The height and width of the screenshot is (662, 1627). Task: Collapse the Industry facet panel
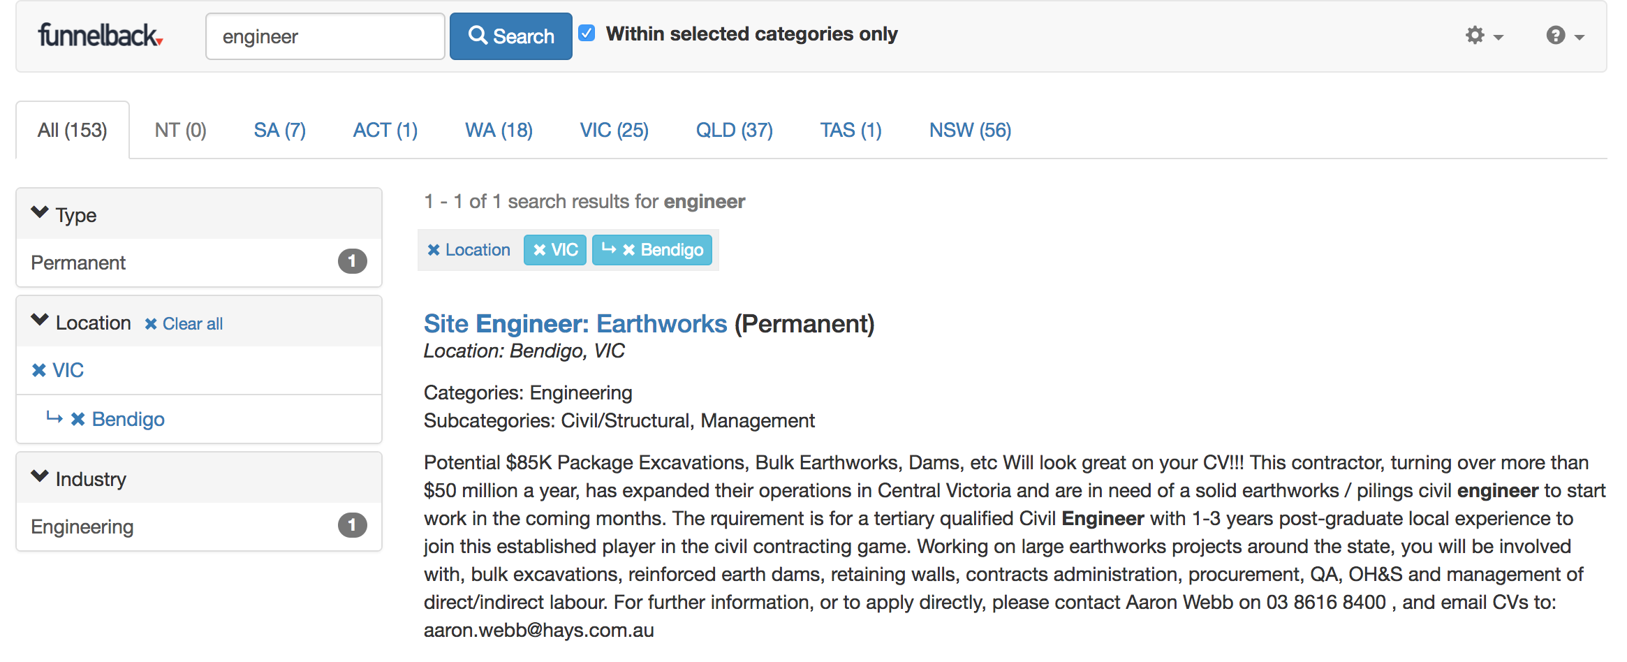[x=40, y=477]
